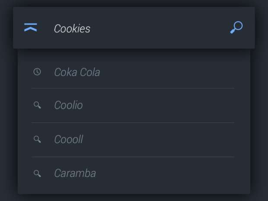
Task: Click blank space in the Coka Cola row
Action: 173,72
